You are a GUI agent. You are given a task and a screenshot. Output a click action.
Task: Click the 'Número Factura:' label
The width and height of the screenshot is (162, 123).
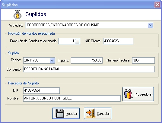[x=118, y=60]
